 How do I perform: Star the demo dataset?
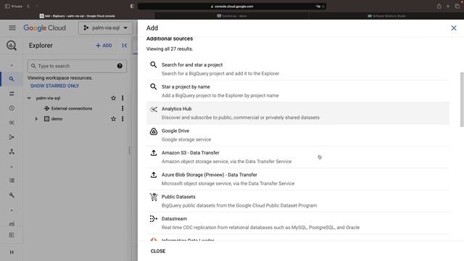click(113, 119)
